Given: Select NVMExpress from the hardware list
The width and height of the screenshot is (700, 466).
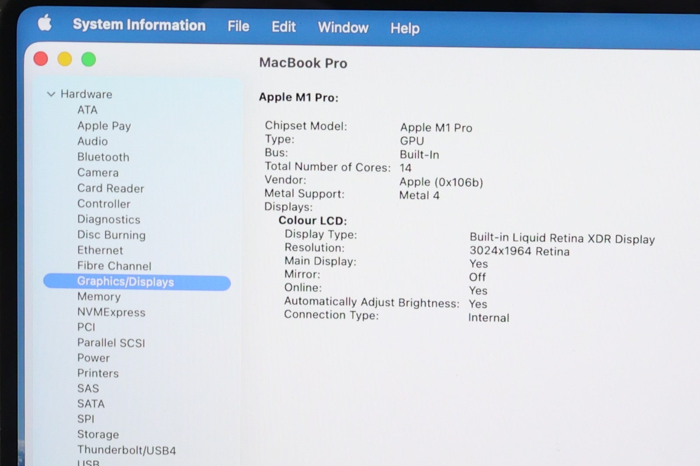Looking at the screenshot, I should 111,312.
